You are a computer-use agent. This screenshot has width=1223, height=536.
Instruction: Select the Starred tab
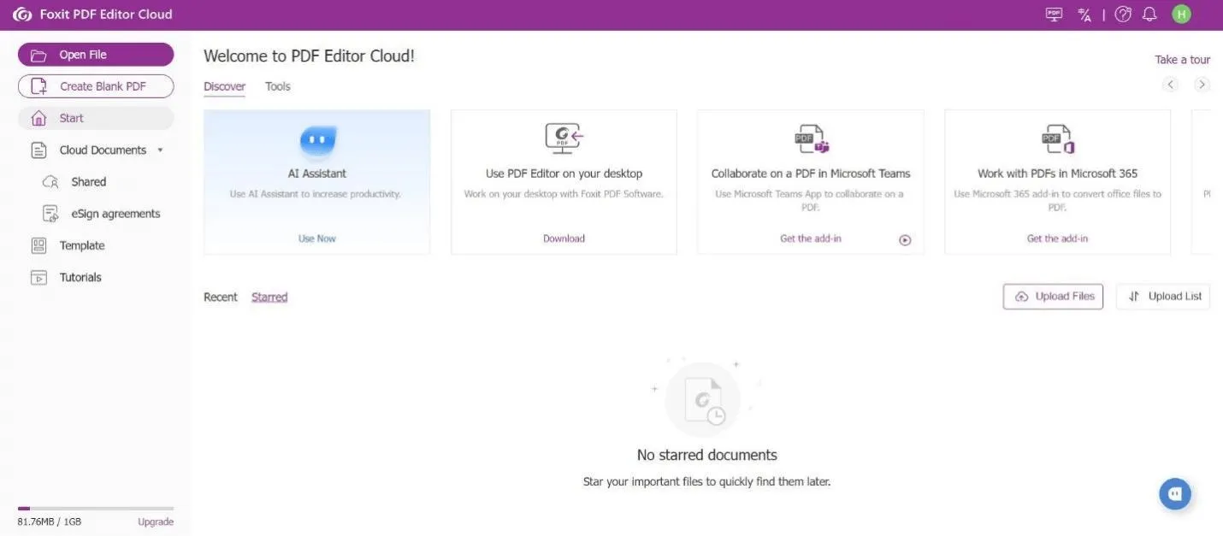point(269,297)
